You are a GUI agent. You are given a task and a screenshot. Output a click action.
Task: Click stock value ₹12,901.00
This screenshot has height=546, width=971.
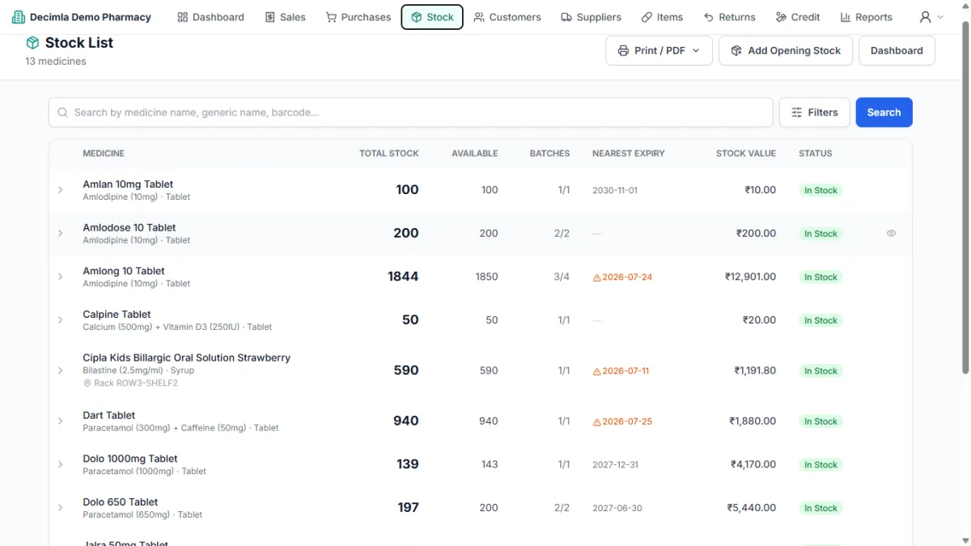750,277
